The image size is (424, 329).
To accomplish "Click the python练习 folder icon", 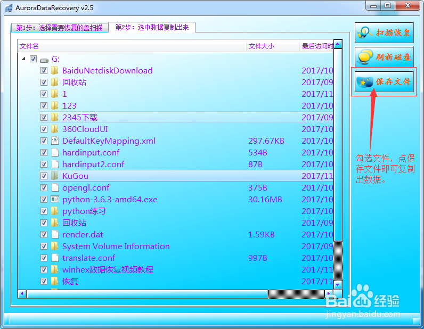I will click(55, 211).
